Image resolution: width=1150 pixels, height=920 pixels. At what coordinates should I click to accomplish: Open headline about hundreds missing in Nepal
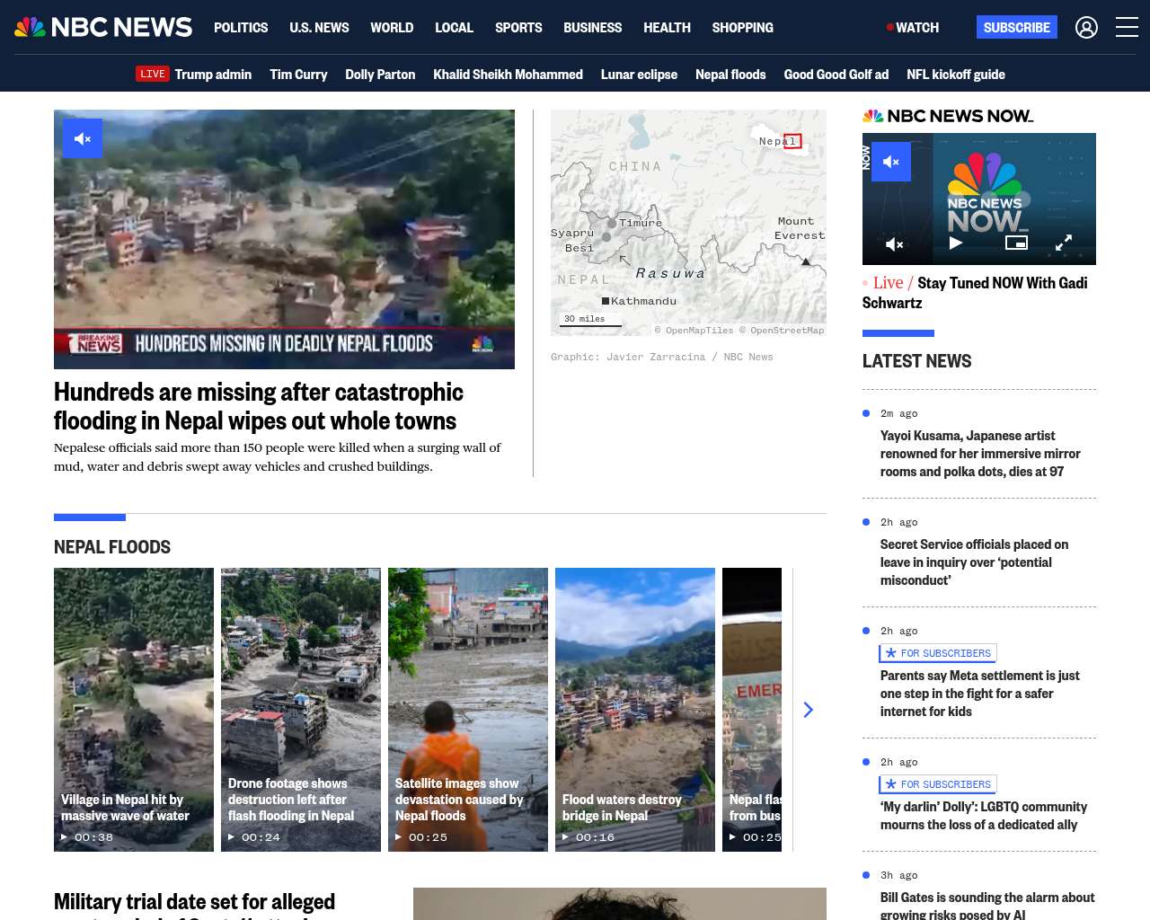[259, 406]
